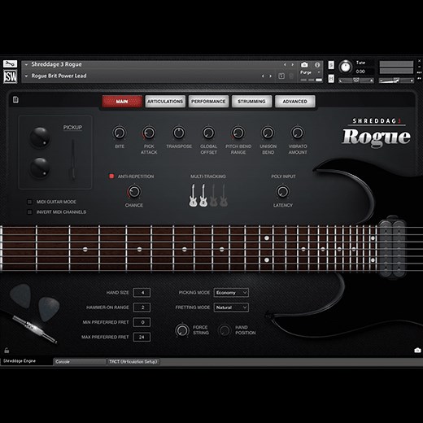Adjust the output volume slider
Screen dimensions: 423x423
click(396, 81)
